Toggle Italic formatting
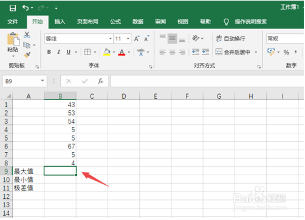The image size is (305, 220). 58,52
